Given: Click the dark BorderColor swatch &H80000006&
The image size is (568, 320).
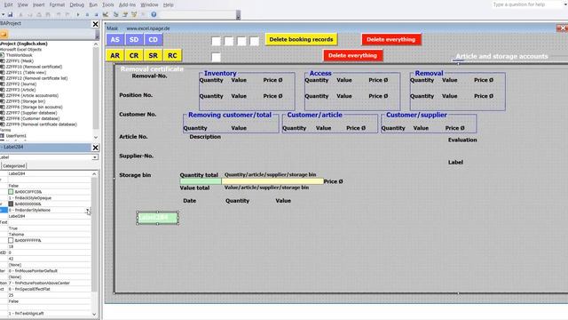Looking at the screenshot, I should 11,204.
